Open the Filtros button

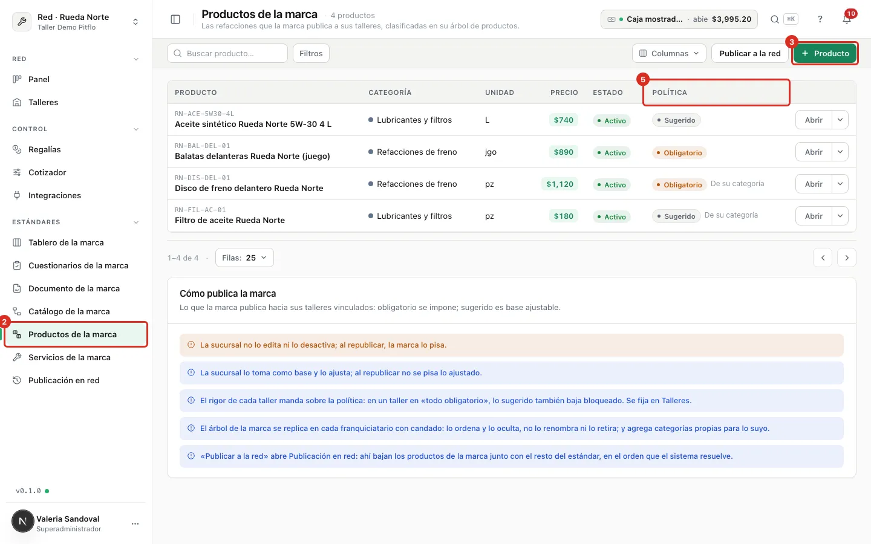point(311,53)
